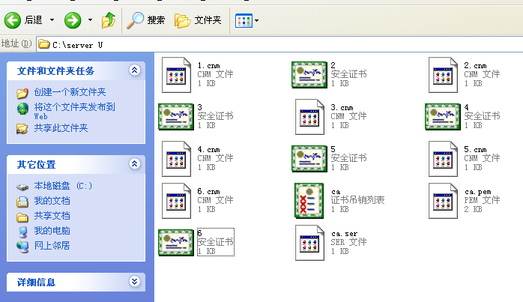Select the 5.cnm file icon
The image size is (523, 302).
[x=444, y=159]
